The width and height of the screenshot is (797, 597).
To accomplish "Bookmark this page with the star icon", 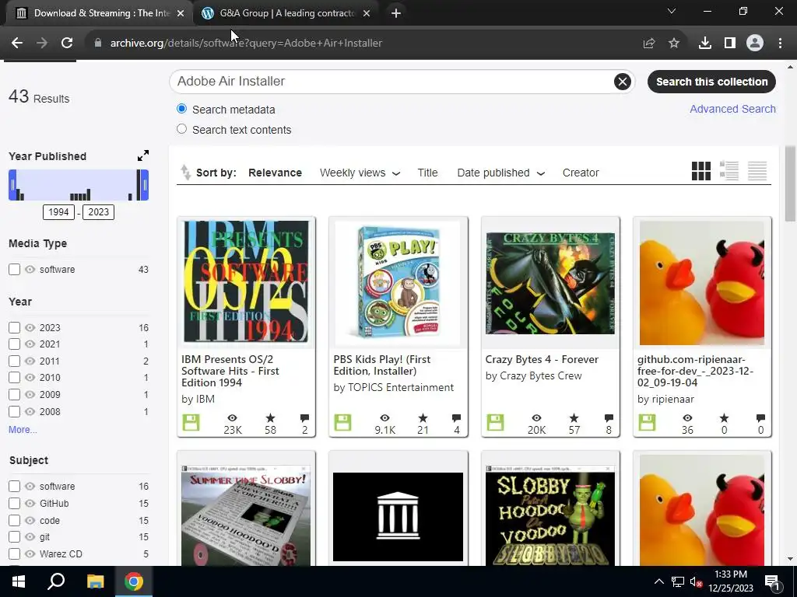I will [674, 44].
